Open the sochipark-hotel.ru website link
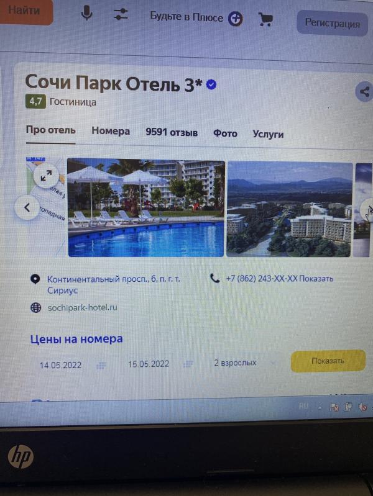This screenshot has height=496, width=373. point(83,307)
